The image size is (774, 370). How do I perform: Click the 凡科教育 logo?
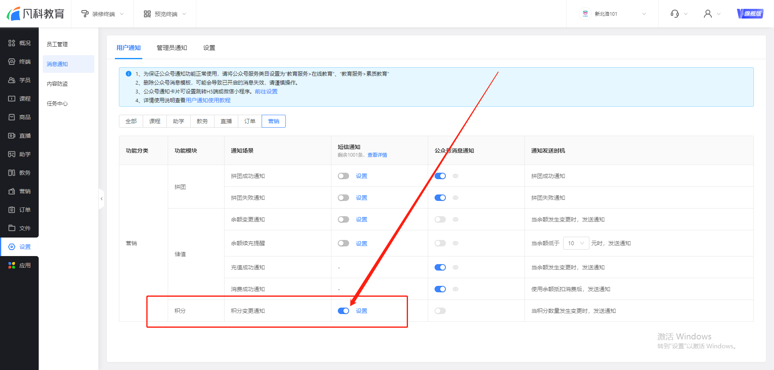[x=35, y=14]
